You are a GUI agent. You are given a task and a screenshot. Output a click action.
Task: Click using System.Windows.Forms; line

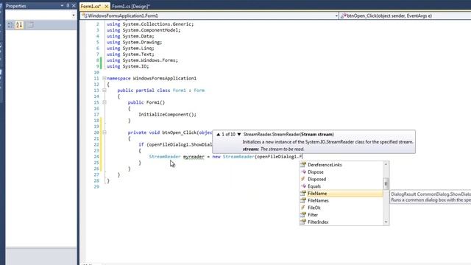[x=142, y=60]
